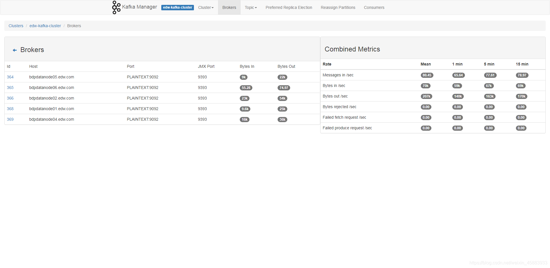This screenshot has height=268, width=550.
Task: Open the Cluster dropdown menu
Action: pyautogui.click(x=206, y=7)
